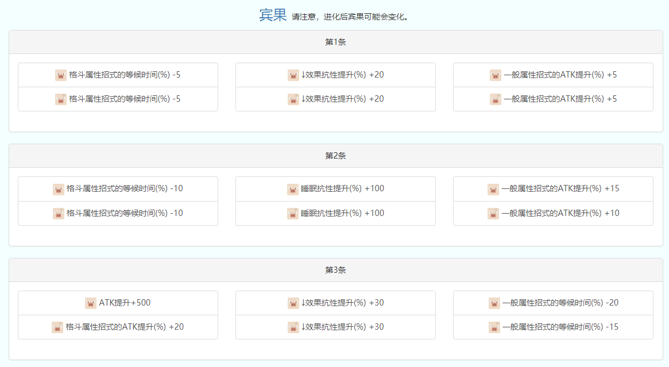This screenshot has width=669, height=367.
Task: Click the icon beside 一般属性招式的ATK提升(%) +10
Action: pyautogui.click(x=493, y=213)
